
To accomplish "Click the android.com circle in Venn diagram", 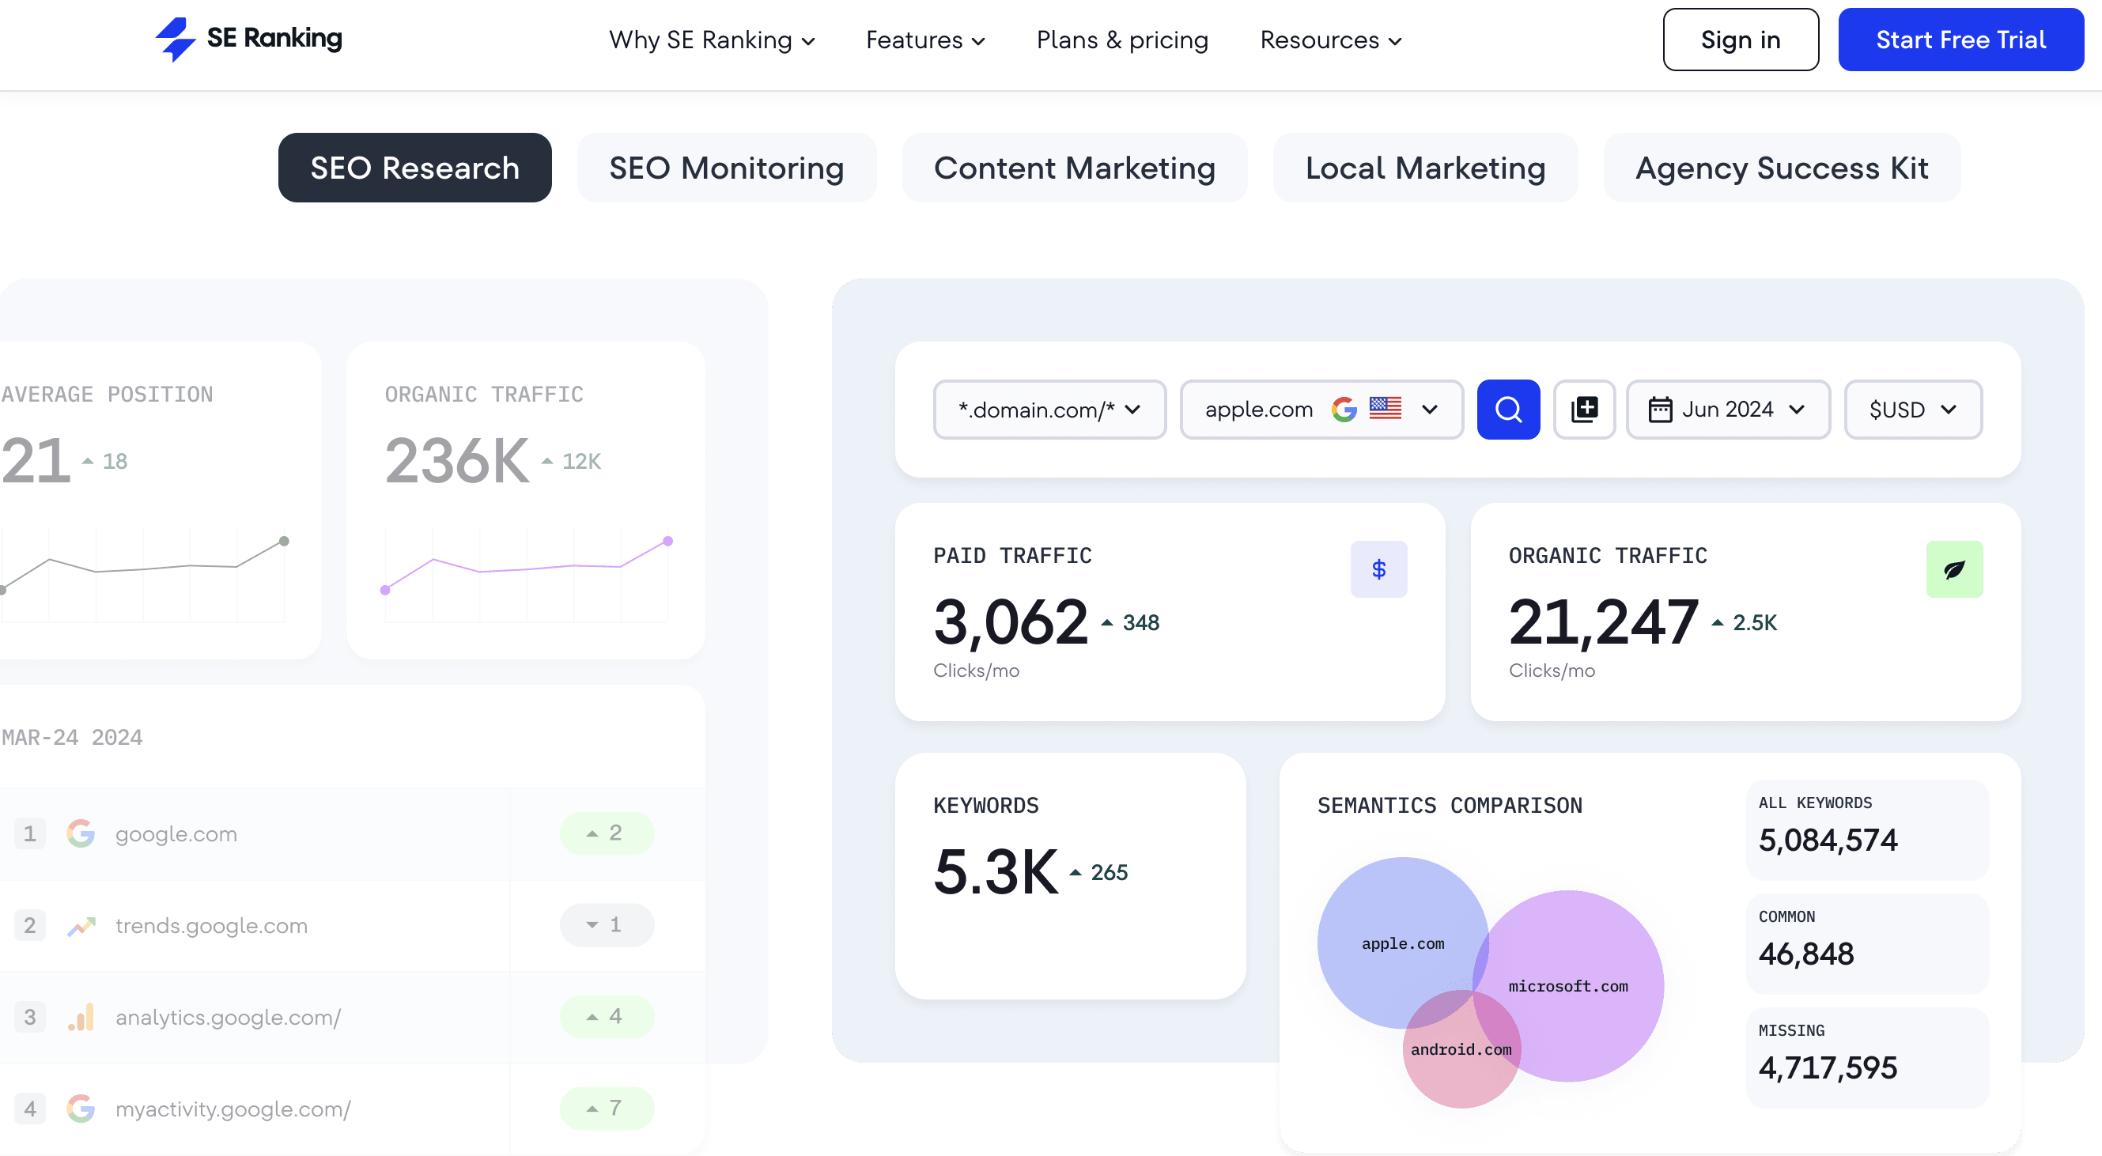I will click(x=1461, y=1049).
